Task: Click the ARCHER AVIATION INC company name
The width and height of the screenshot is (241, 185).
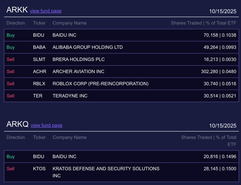Action: [78, 72]
